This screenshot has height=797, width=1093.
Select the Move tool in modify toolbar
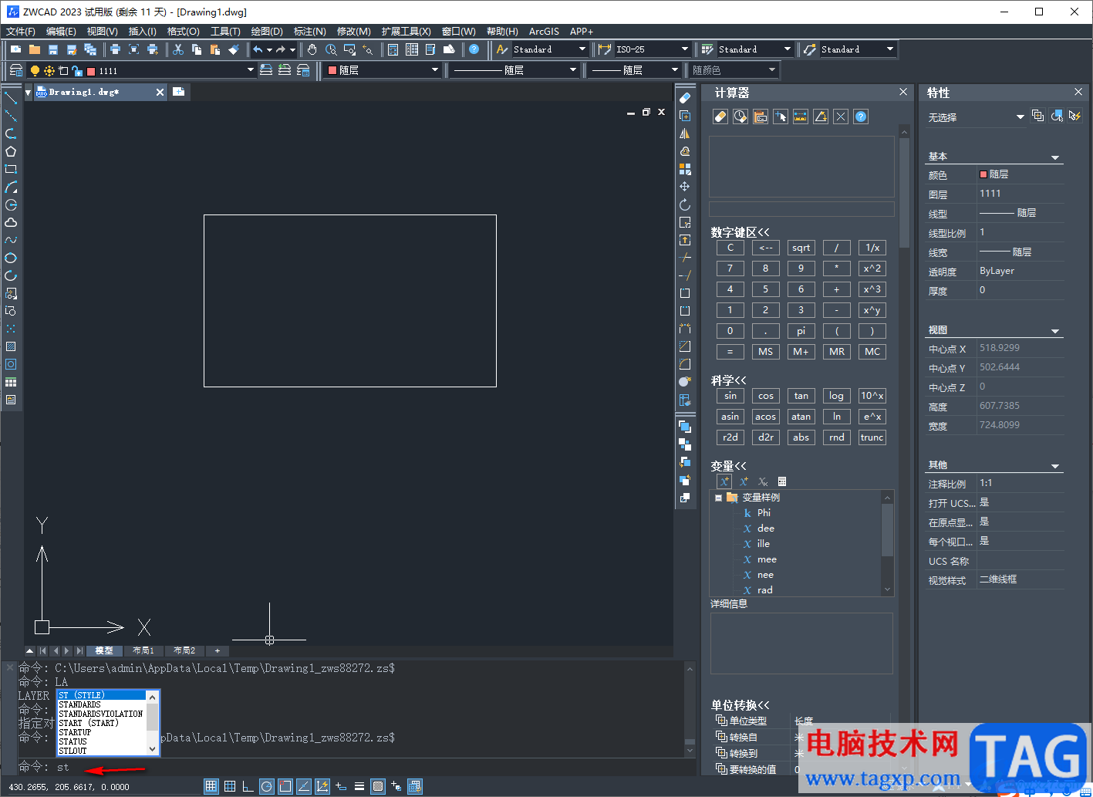pos(684,187)
